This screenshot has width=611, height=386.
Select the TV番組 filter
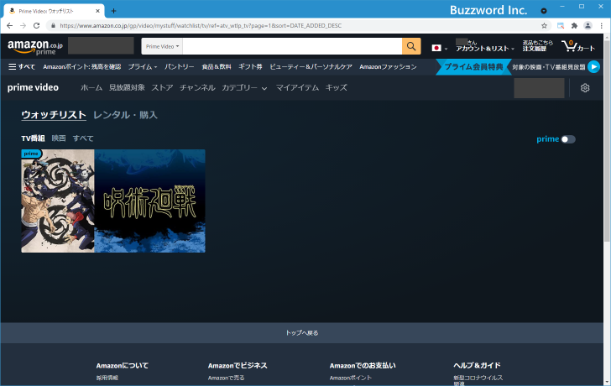coord(33,138)
